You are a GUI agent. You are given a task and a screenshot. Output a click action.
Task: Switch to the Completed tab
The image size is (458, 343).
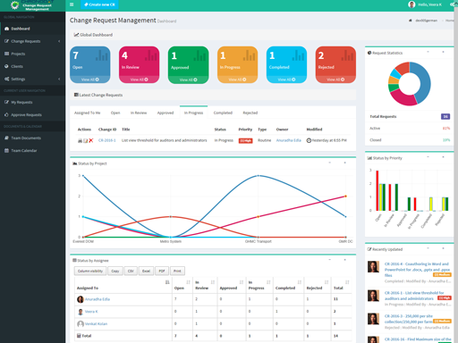(223, 113)
